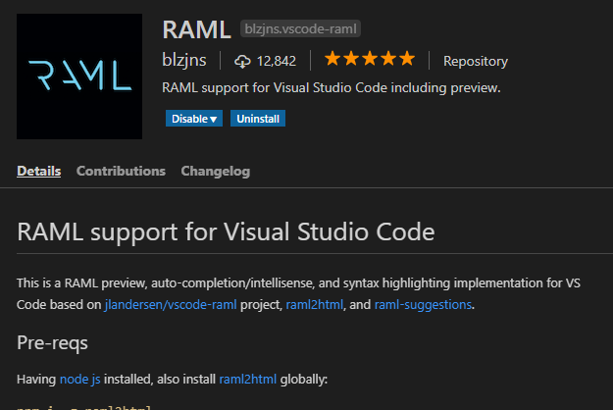Open the jlandersen/vscode-raml link
Screen dimensions: 613x410
tap(171, 304)
